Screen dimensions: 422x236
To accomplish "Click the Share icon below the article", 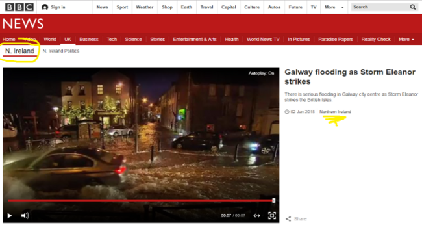I will (x=288, y=218).
